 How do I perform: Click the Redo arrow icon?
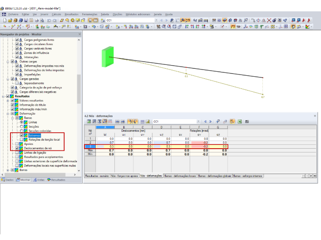(54, 20)
